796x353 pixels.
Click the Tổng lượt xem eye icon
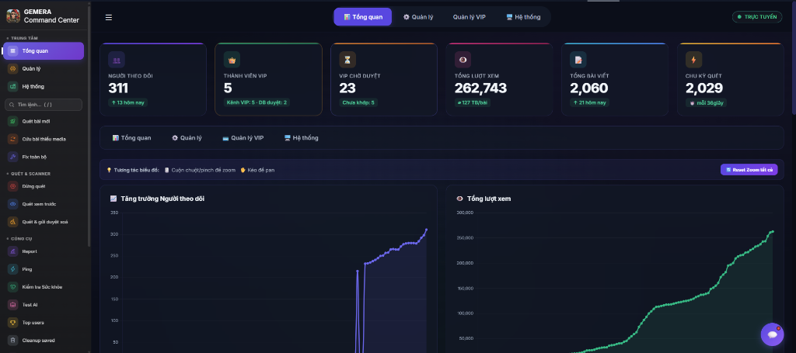point(463,60)
